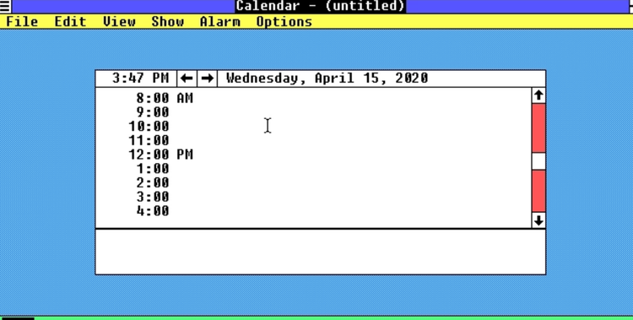Click the Wednesday, April 15, 2020 date header
This screenshot has height=320, width=633.
coord(327,78)
